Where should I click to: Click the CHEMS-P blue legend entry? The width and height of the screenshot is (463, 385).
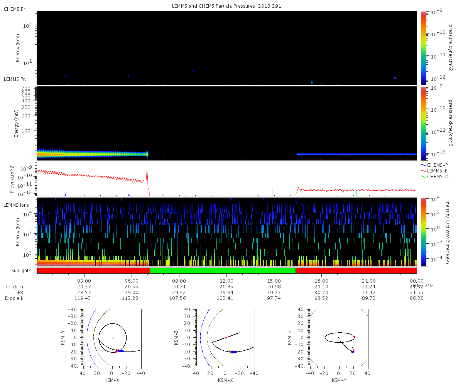pos(434,165)
